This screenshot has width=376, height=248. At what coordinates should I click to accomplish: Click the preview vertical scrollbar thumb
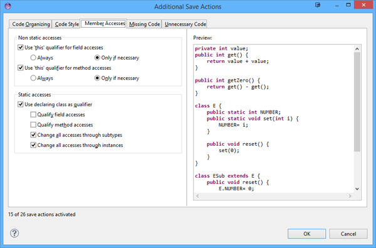pos(357,102)
